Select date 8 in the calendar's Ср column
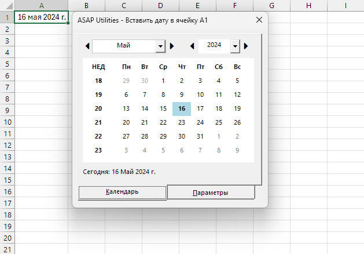 click(163, 95)
